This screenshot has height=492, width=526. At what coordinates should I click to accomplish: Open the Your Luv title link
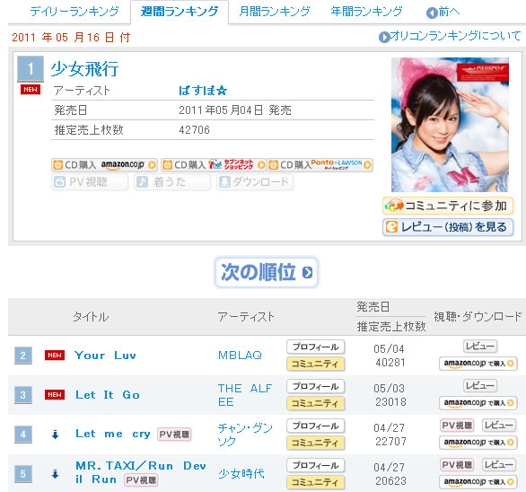point(105,355)
